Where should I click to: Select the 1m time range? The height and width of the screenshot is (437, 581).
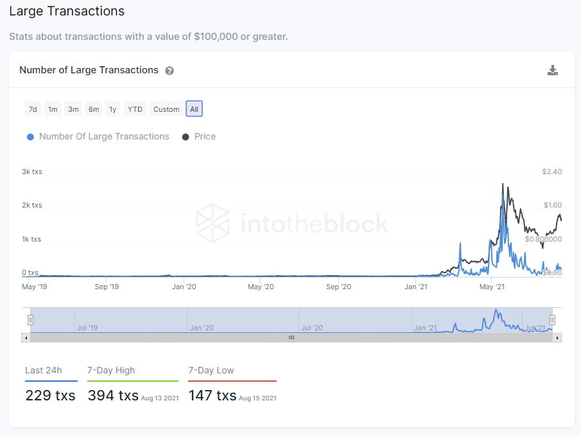click(53, 109)
